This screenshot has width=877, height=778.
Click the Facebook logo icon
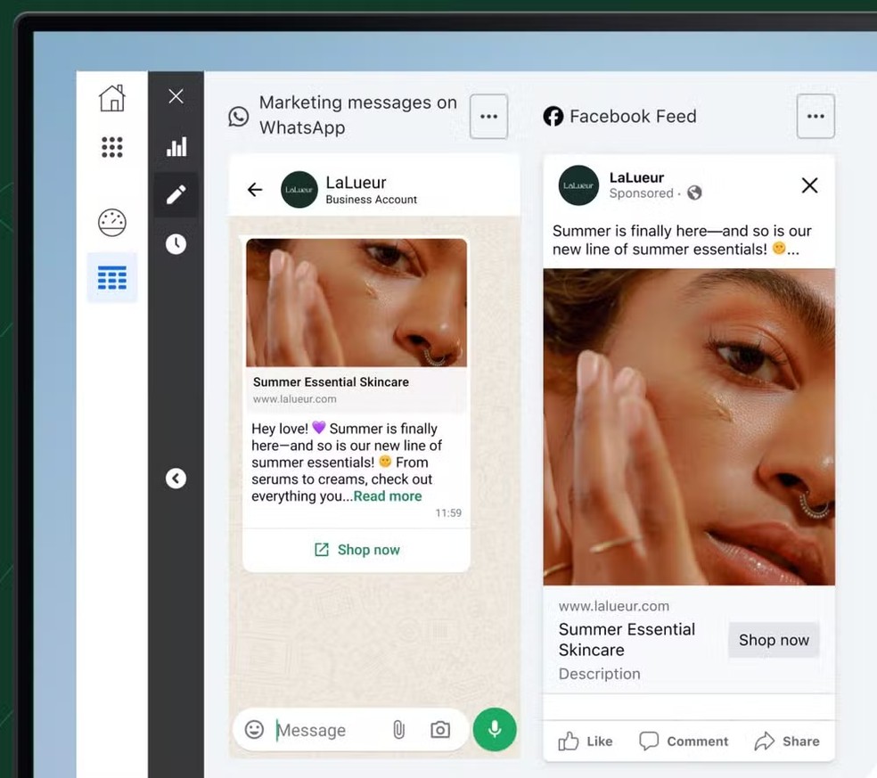[553, 117]
